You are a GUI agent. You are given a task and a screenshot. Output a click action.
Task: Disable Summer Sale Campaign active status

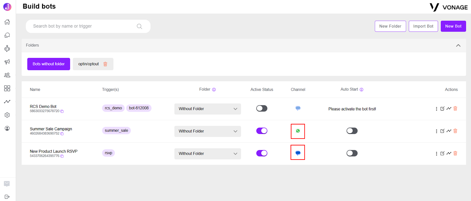262,131
